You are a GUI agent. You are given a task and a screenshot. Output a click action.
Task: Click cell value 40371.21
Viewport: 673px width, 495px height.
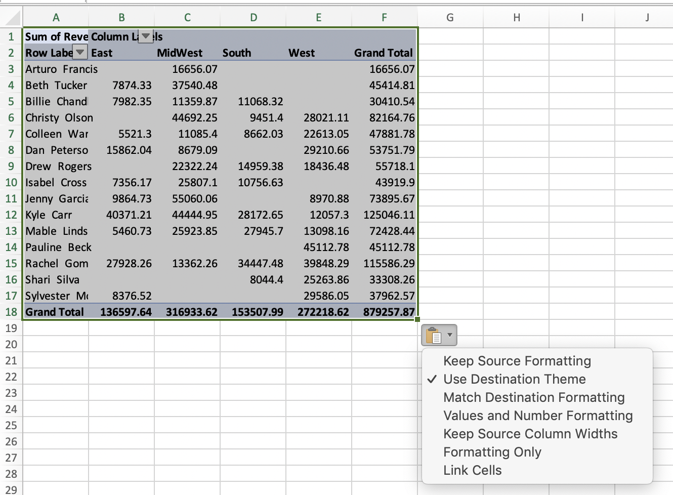121,215
